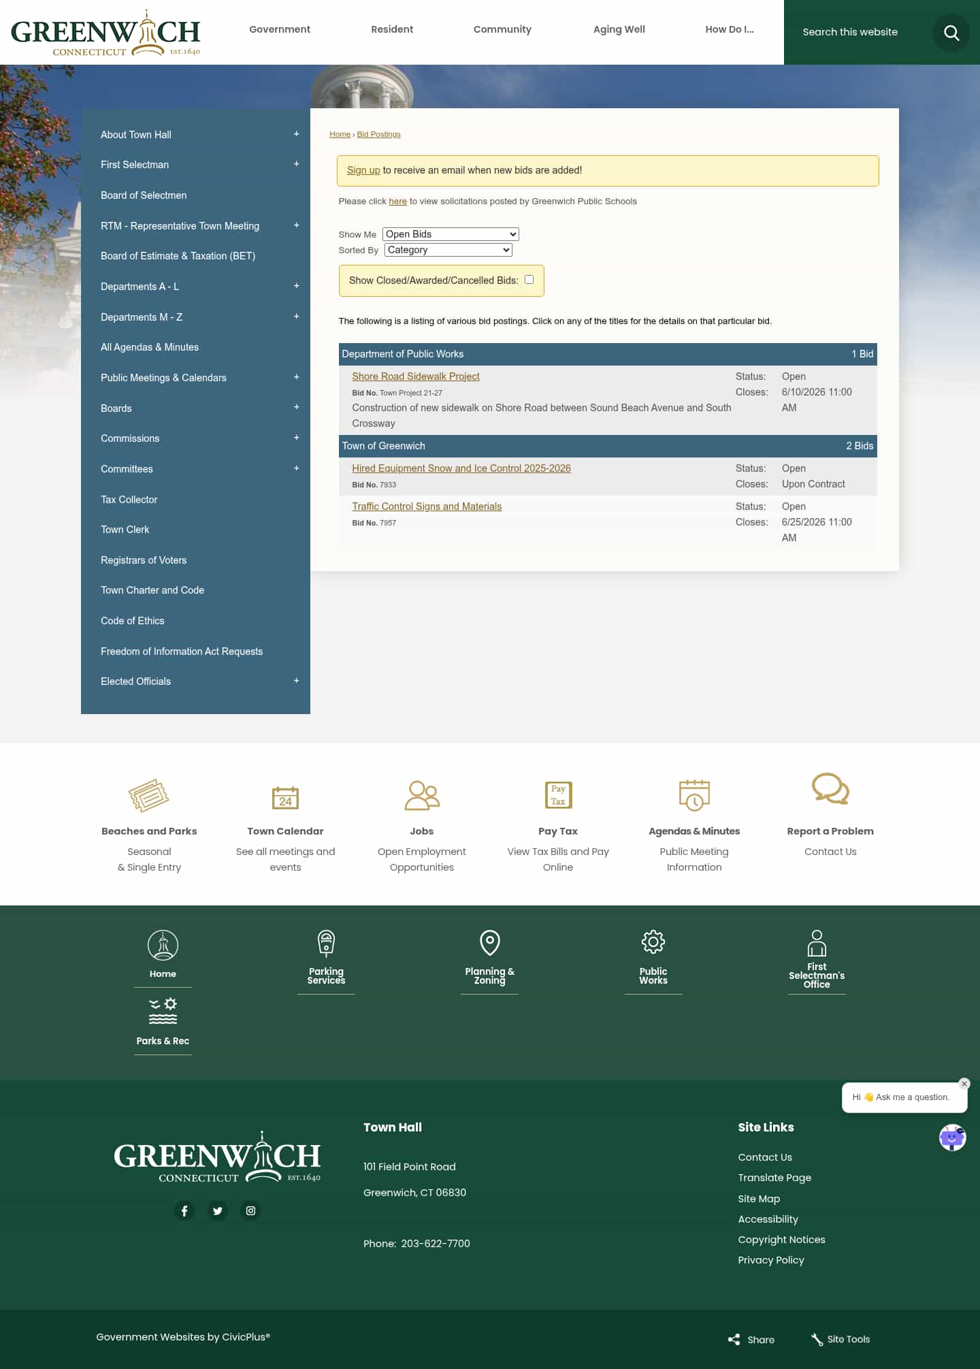This screenshot has height=1369, width=980.
Task: Click Government Websites by CivicPlus link
Action: pyautogui.click(x=183, y=1337)
